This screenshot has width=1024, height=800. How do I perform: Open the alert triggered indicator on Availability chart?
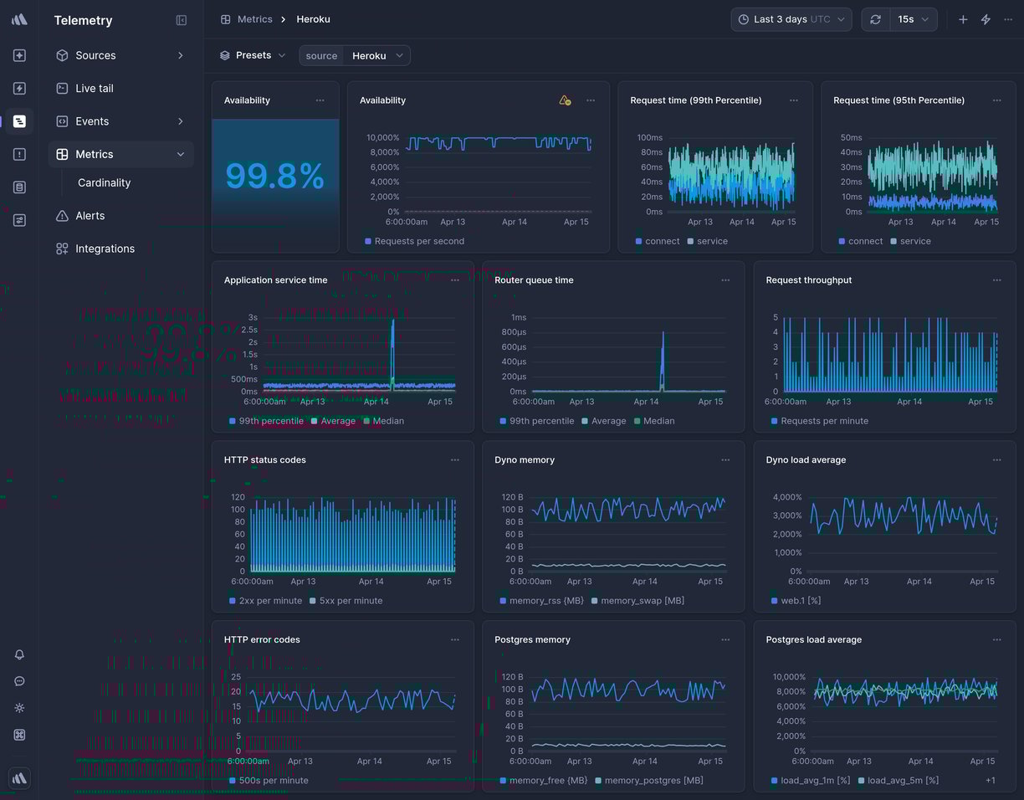pyautogui.click(x=565, y=100)
